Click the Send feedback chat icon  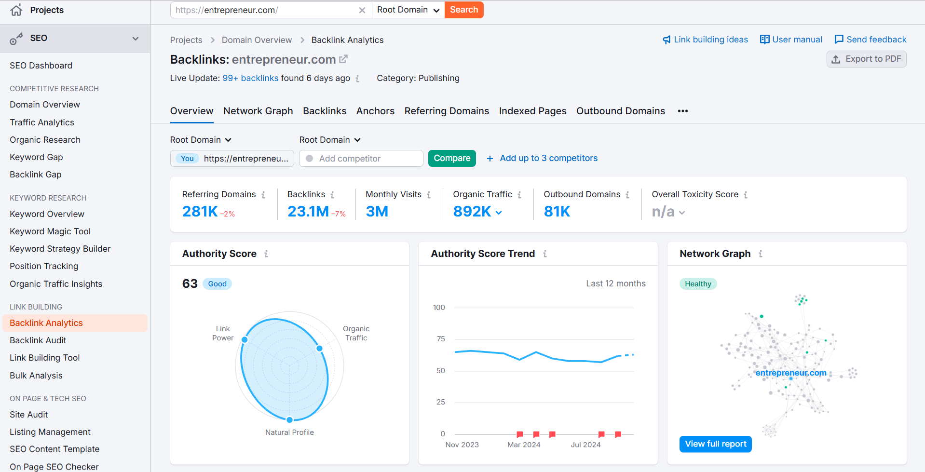point(839,40)
